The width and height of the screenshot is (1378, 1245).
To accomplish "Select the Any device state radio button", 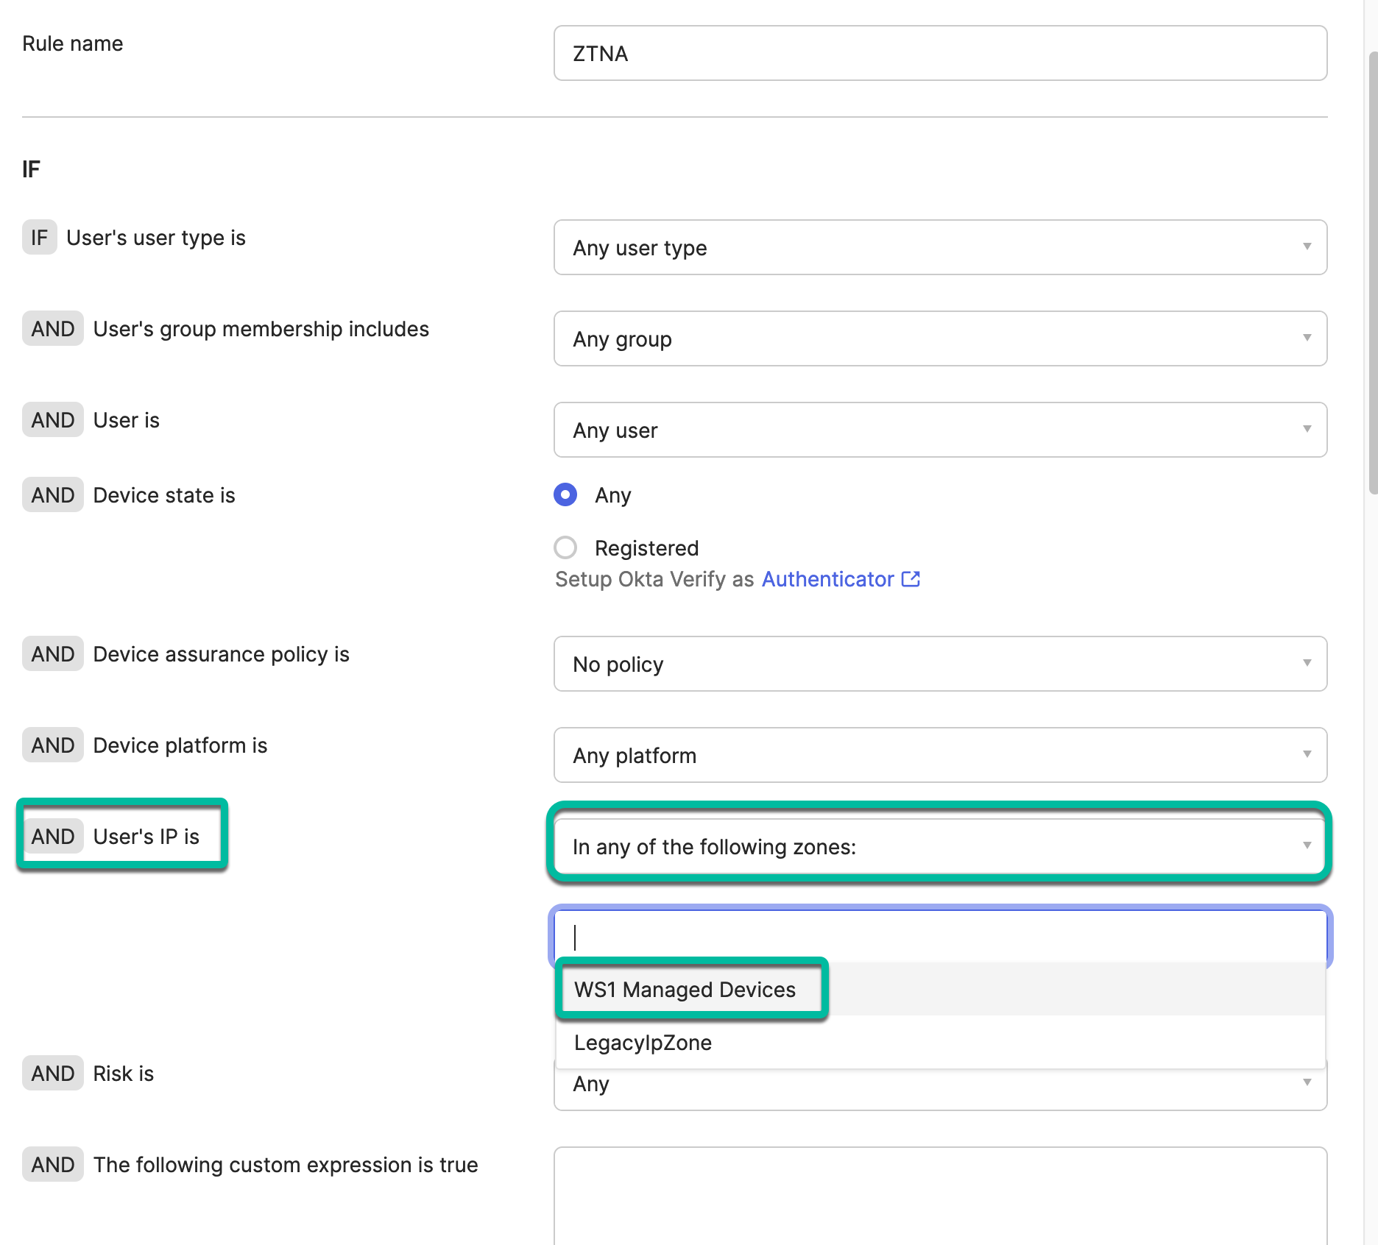I will point(565,495).
